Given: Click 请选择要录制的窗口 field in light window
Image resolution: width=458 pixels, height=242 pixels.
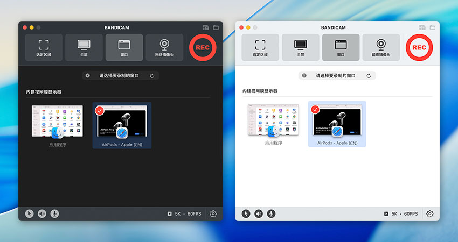Looking at the screenshot, I should click(337, 75).
